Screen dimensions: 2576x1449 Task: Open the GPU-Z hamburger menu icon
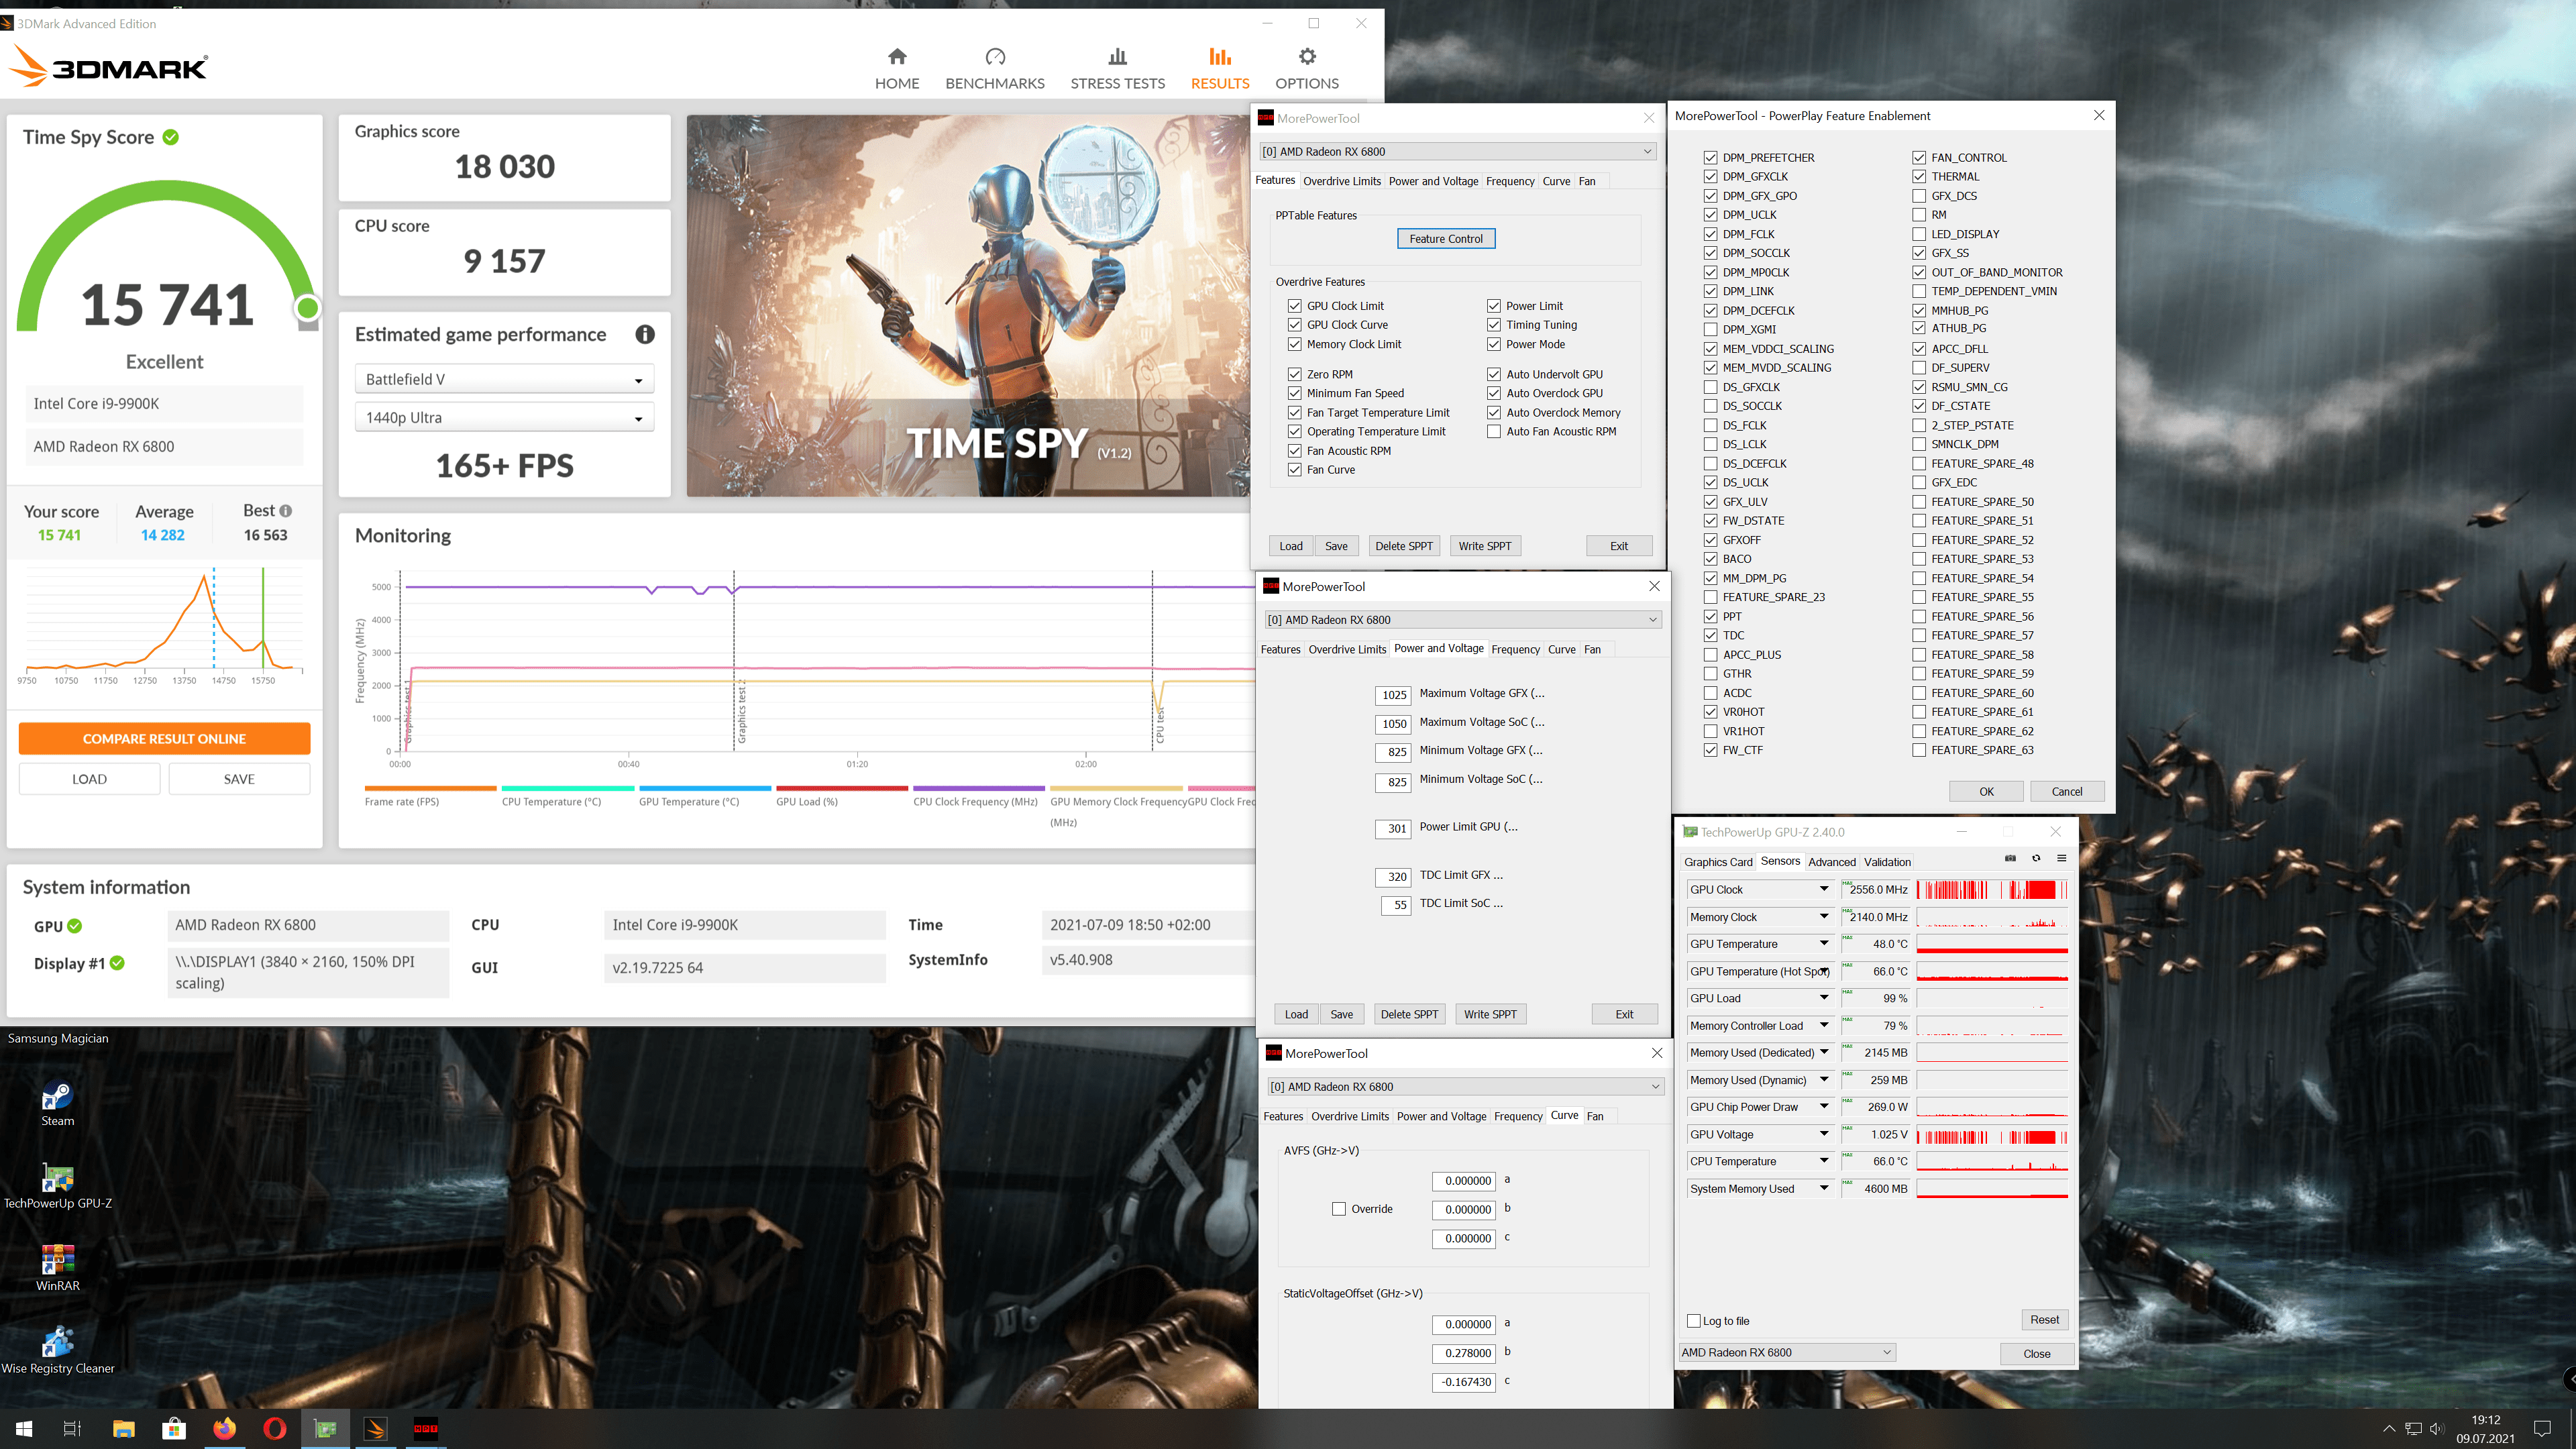2061,859
